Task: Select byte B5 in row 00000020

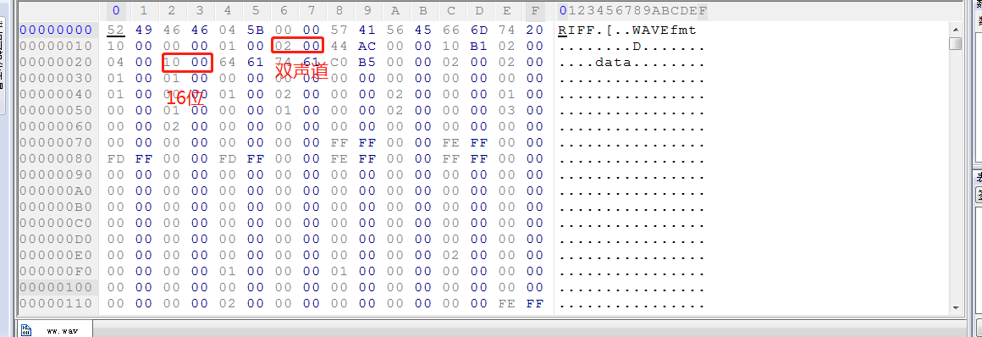Action: pos(367,62)
